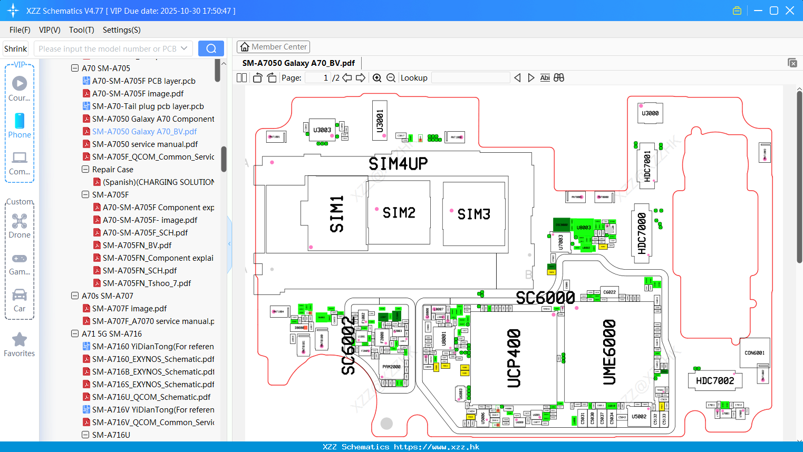Click the Lookup text field
The image size is (803, 452).
coord(471,78)
